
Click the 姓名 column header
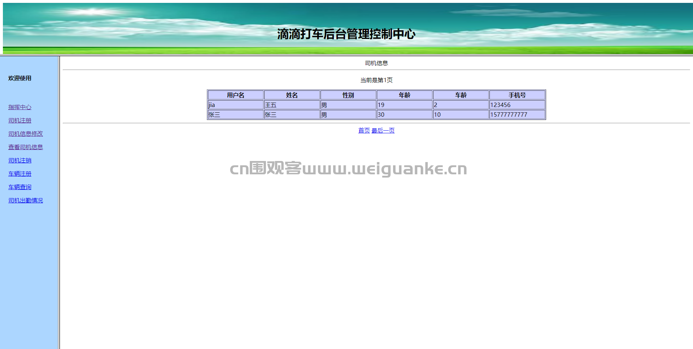point(292,95)
